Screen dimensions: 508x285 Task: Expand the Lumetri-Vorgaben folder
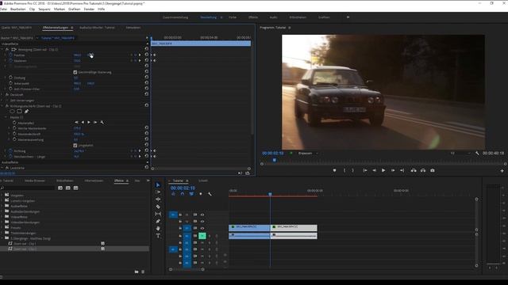coord(2,200)
